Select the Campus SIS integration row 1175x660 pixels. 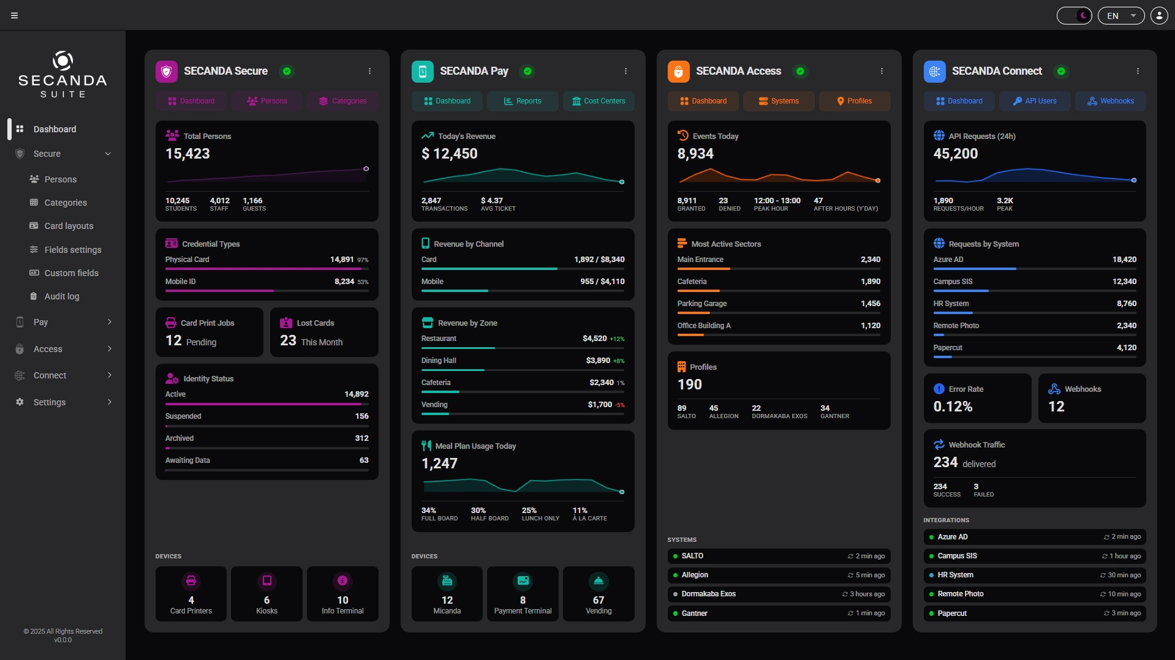1035,556
